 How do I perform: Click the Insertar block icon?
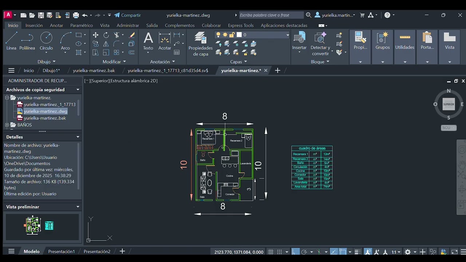pos(299,41)
